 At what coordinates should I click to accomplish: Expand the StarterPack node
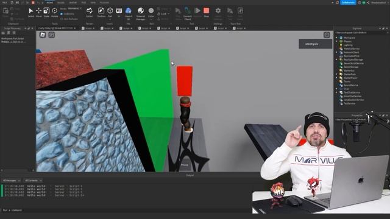click(x=336, y=74)
